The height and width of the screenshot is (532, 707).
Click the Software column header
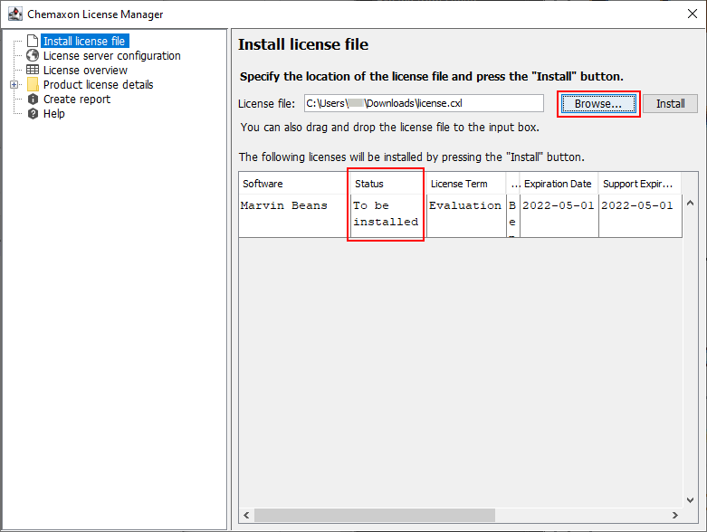294,184
